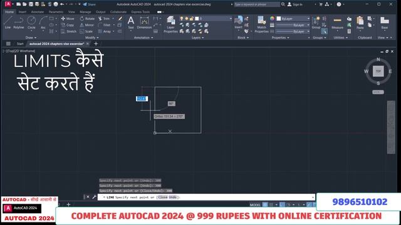The height and width of the screenshot is (225, 401).
Task: Click Match Properties
Action: click(x=261, y=24)
